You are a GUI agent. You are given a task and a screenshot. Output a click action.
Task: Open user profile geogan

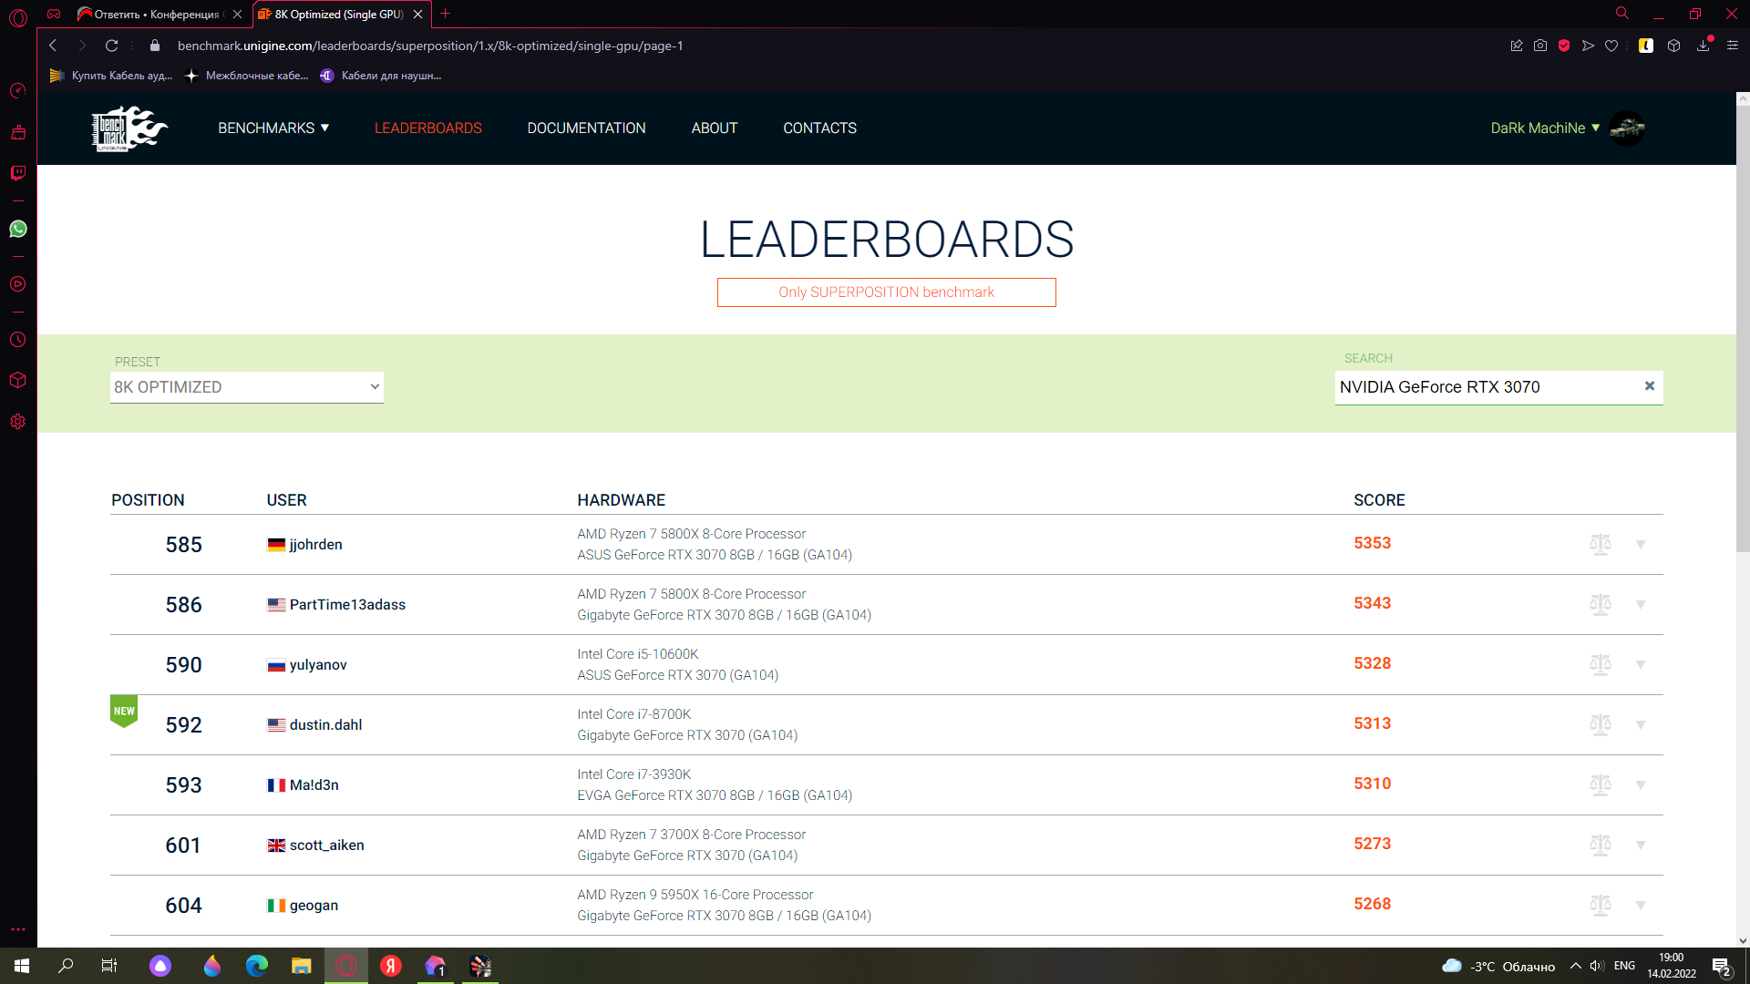(x=314, y=905)
